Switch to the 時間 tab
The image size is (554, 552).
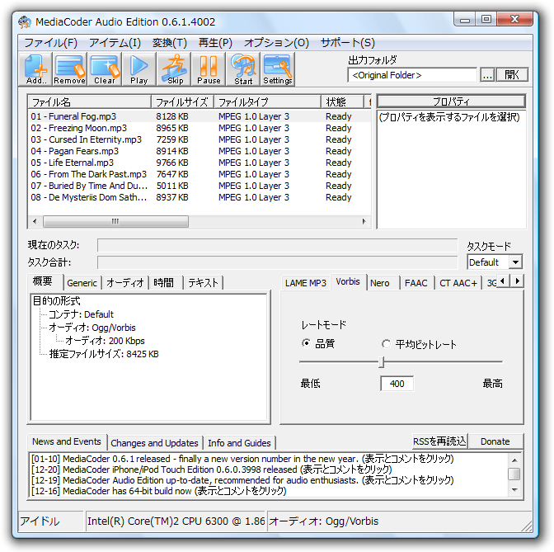point(164,283)
